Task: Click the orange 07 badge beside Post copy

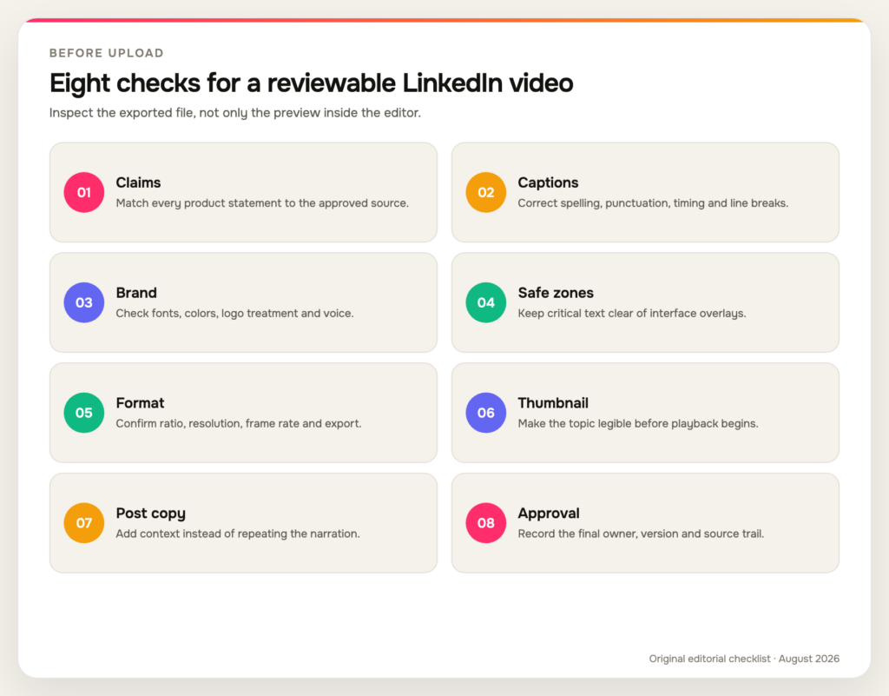Action: tap(84, 522)
